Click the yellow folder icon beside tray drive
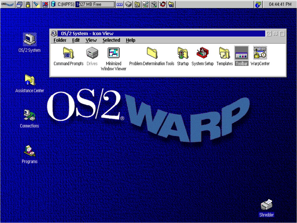This screenshot has height=223, width=297. [137, 4]
